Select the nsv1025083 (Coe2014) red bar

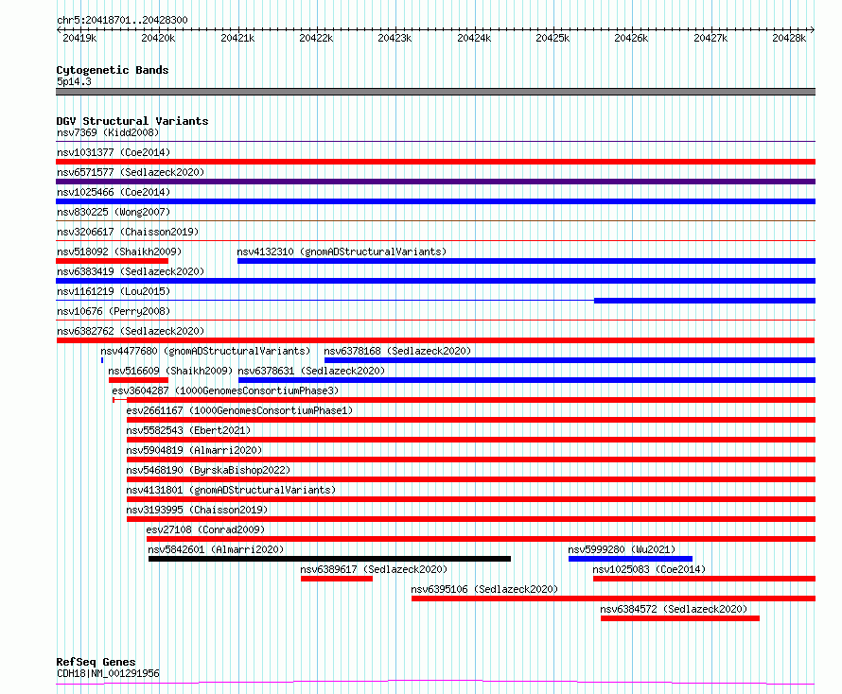(x=705, y=579)
